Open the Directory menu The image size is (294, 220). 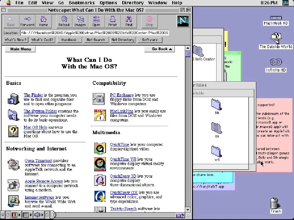[133, 3]
